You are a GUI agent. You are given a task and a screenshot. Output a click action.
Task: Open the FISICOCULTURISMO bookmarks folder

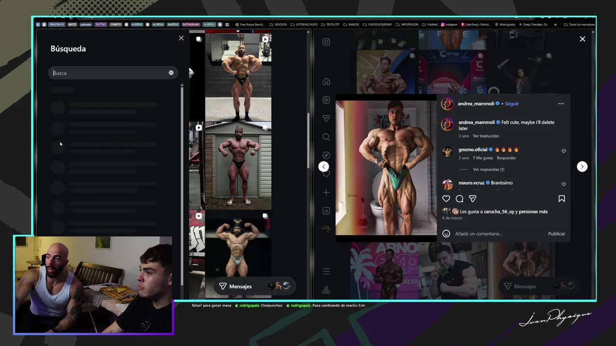[377, 25]
